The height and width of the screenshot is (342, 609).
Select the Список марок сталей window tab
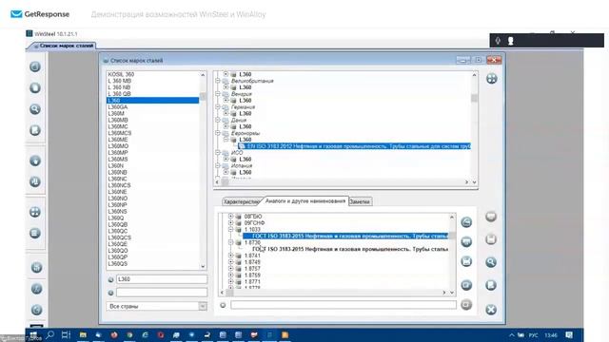coord(63,46)
